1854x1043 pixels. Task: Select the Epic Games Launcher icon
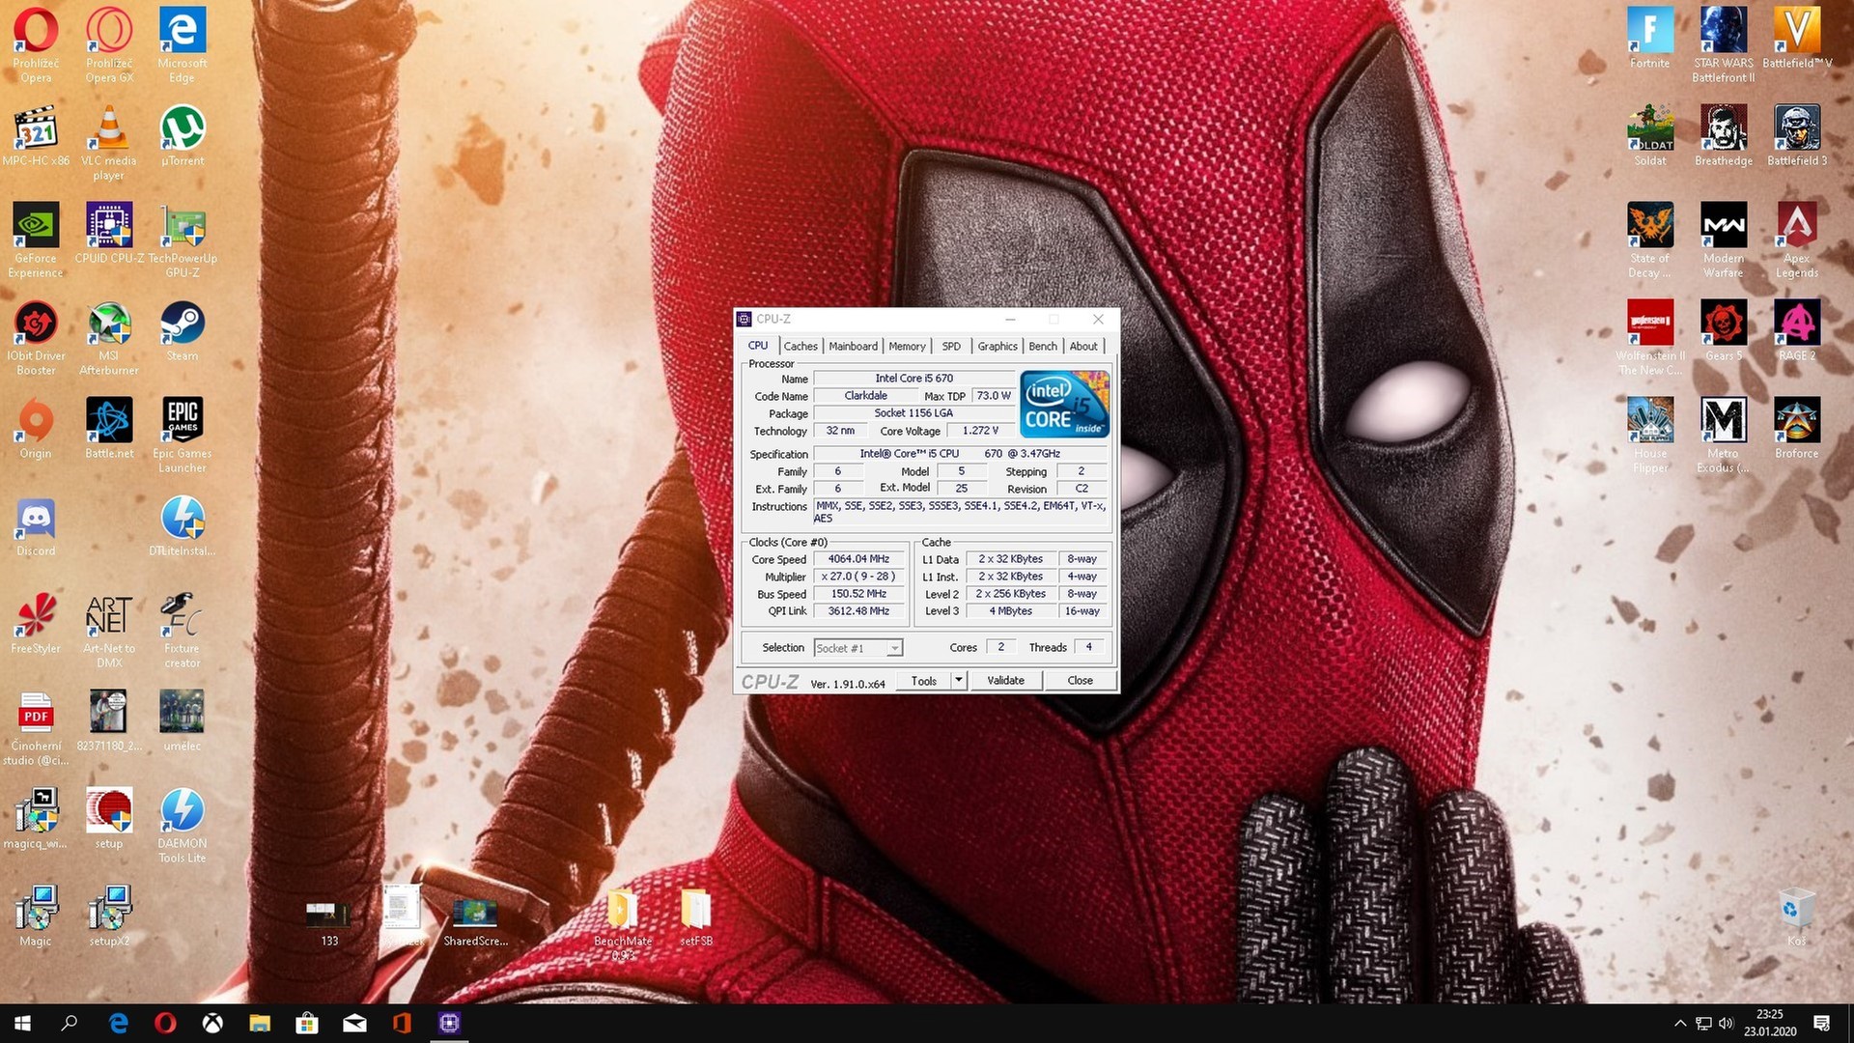click(x=183, y=436)
